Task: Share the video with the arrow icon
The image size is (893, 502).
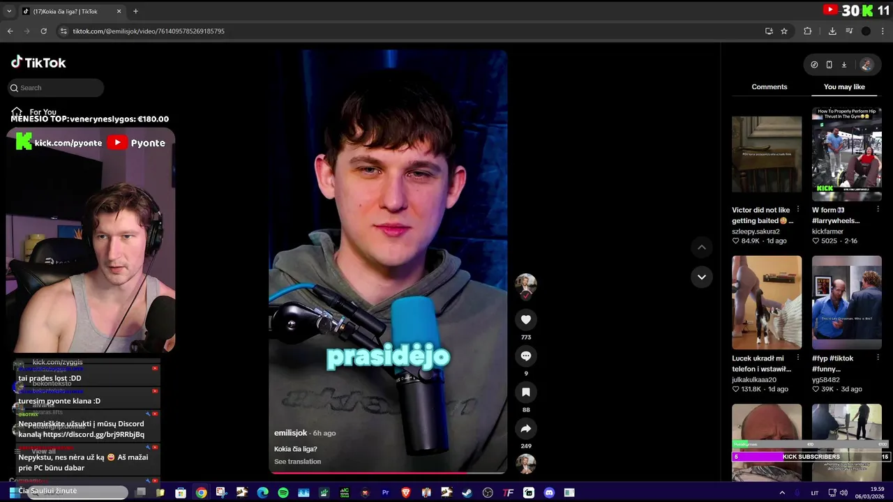Action: (x=526, y=428)
